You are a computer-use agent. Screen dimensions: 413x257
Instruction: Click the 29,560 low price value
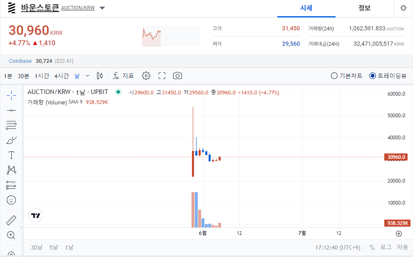pos(291,44)
